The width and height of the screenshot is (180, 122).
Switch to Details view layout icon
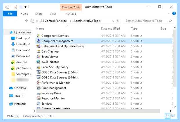[168, 116]
